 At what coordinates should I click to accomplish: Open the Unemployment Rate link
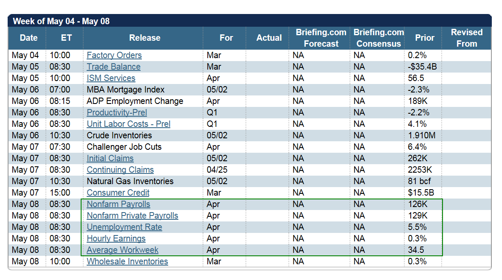(x=124, y=227)
